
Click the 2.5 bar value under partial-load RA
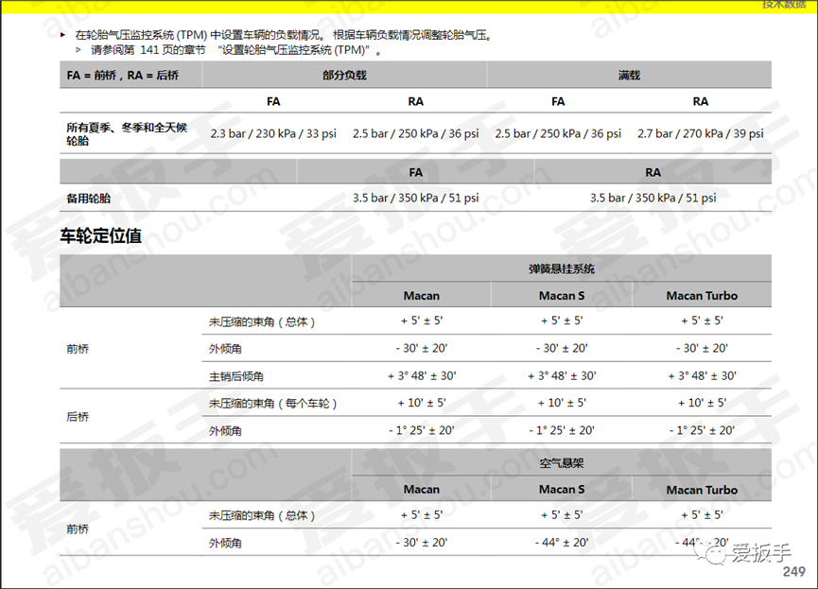pos(416,133)
